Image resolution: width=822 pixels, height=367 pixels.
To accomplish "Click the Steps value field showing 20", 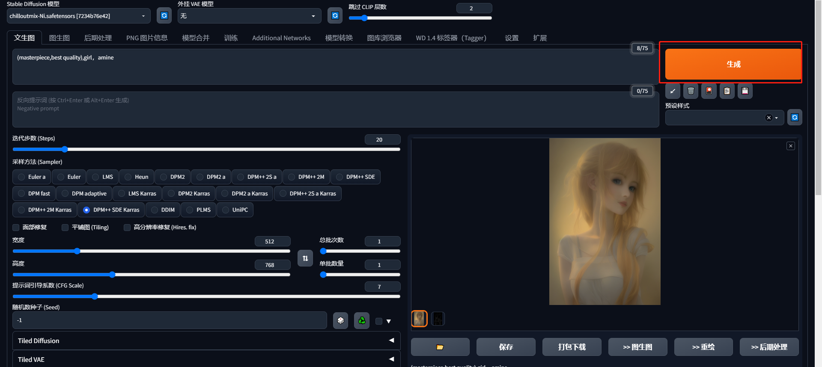I will [x=382, y=140].
